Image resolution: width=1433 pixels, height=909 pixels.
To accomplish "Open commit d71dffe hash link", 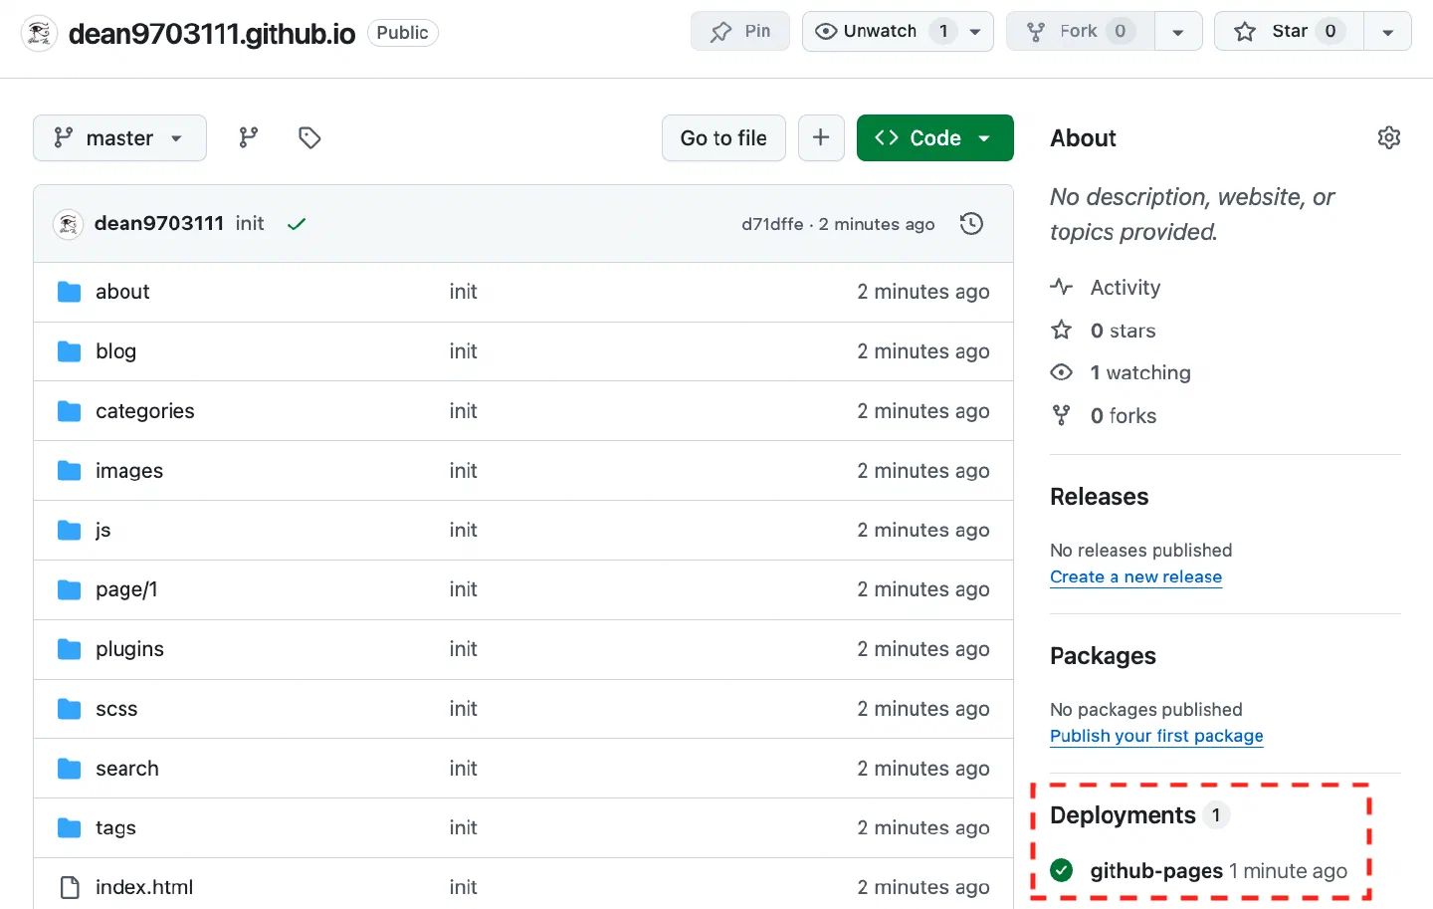I will pyautogui.click(x=772, y=224).
